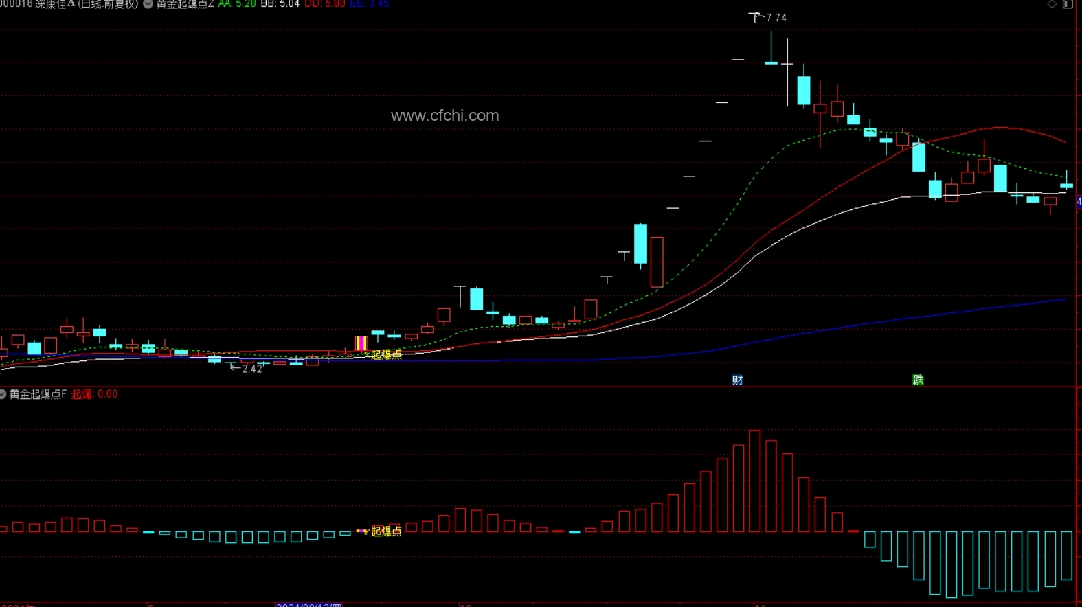Click the 黄金起爆点Z indicator name

185,4
